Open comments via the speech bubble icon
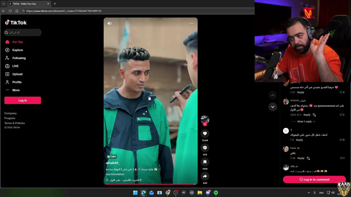351x197 pixels. 205,148
